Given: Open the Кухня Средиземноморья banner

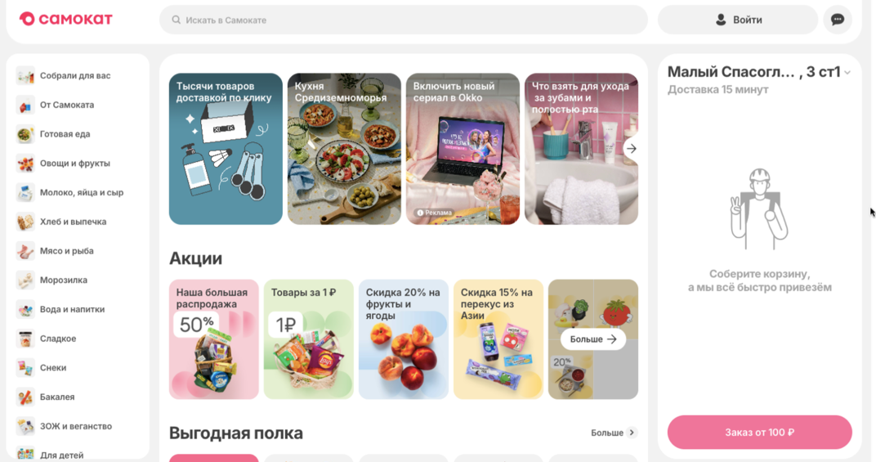Looking at the screenshot, I should pos(344,149).
